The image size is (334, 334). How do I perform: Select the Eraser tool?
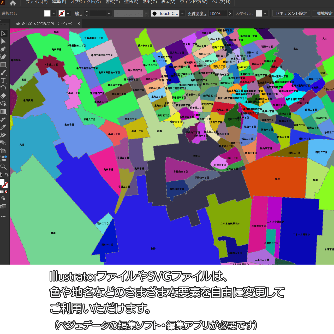3,96
